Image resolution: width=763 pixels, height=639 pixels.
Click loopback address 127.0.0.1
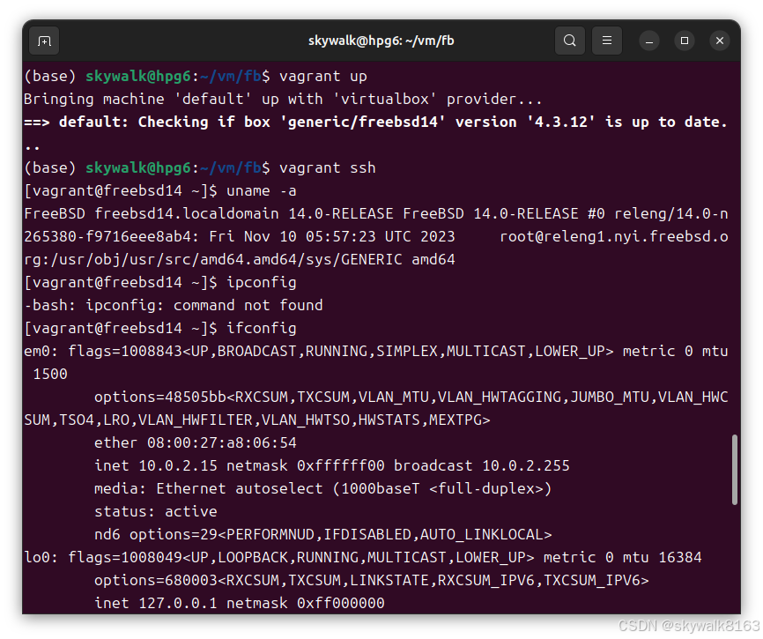tap(178, 603)
